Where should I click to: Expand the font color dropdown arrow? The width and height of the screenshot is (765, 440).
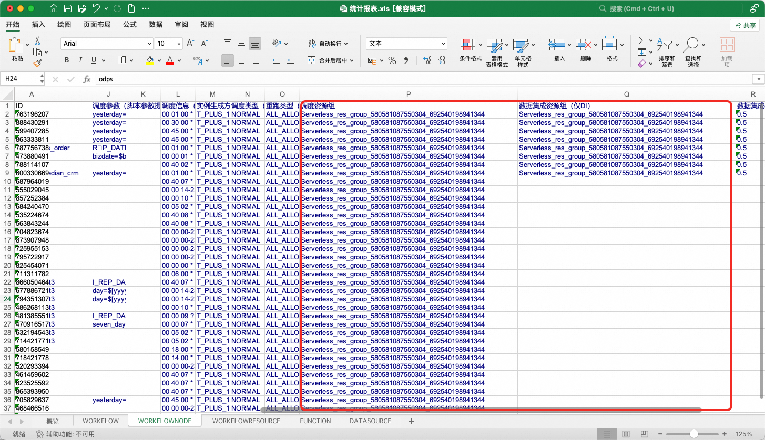click(179, 60)
